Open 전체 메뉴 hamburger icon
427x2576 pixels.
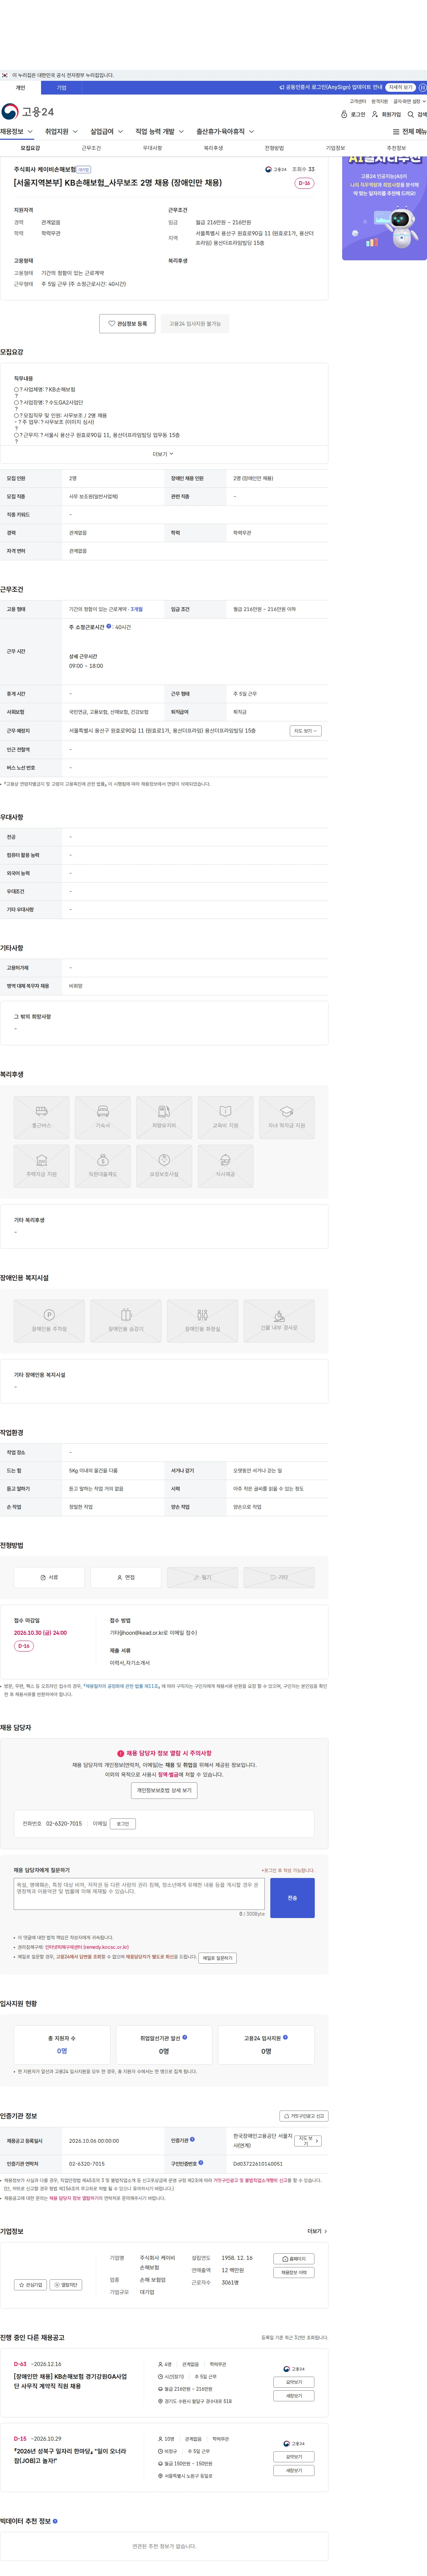396,132
